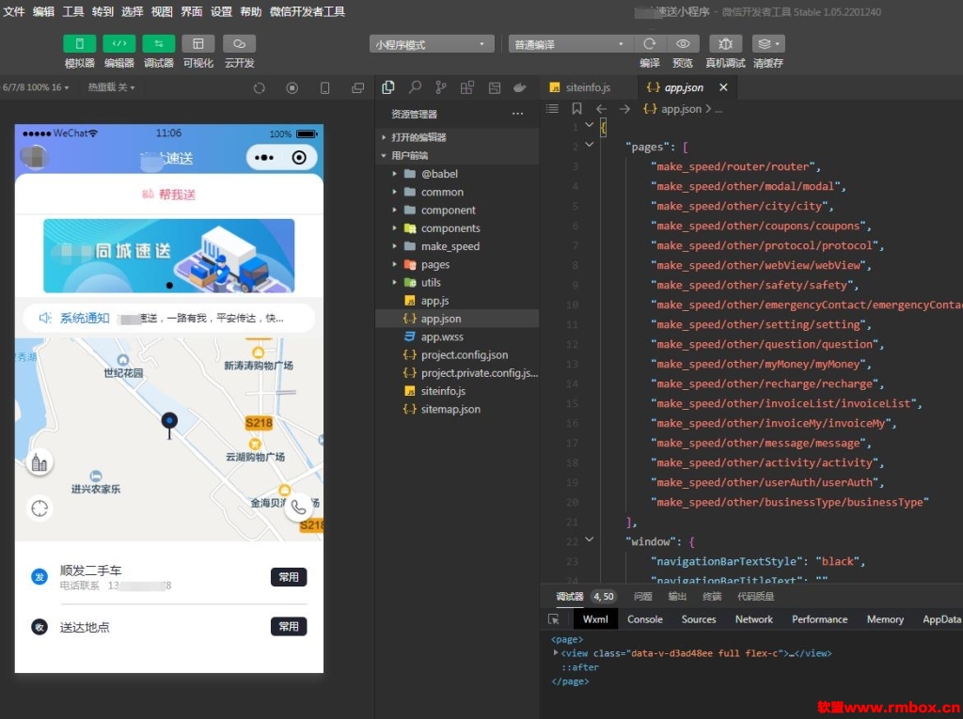Clear cache with the layers icon
The height and width of the screenshot is (719, 963).
(x=768, y=44)
